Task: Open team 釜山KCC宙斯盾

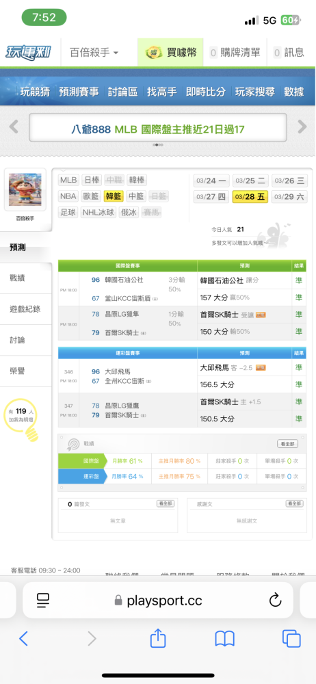Action: pyautogui.click(x=128, y=298)
